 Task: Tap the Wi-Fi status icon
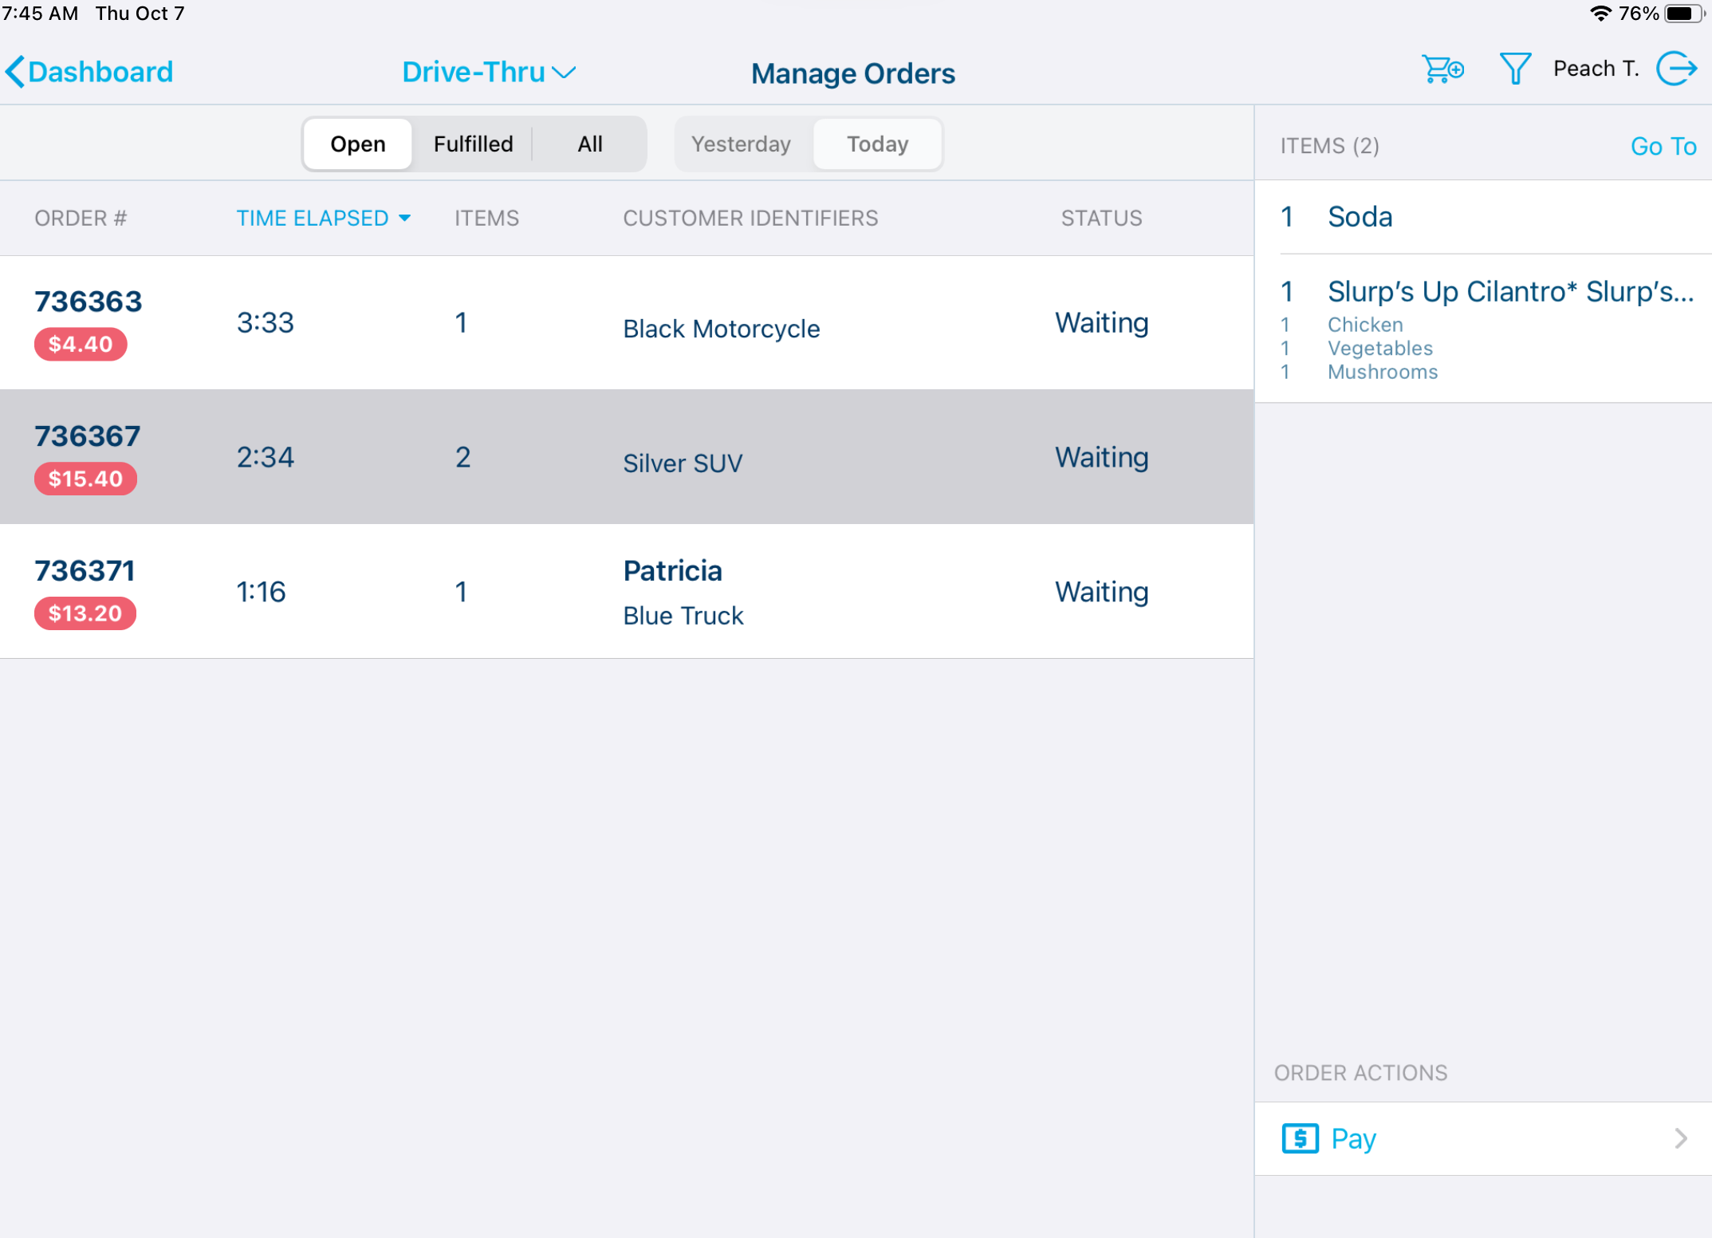pyautogui.click(x=1600, y=14)
